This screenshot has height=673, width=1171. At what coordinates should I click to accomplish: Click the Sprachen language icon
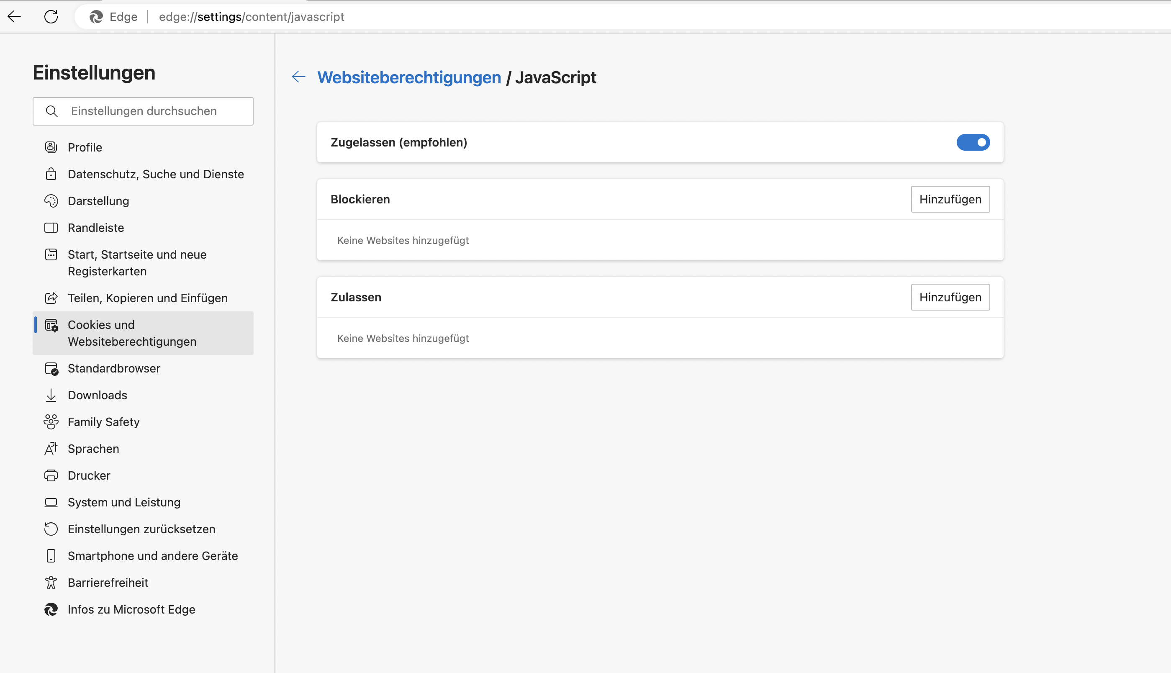[x=51, y=448]
